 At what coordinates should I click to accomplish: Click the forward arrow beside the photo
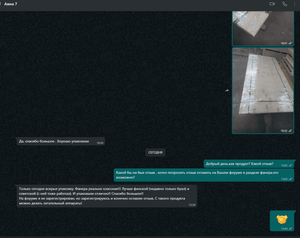tap(227, 91)
